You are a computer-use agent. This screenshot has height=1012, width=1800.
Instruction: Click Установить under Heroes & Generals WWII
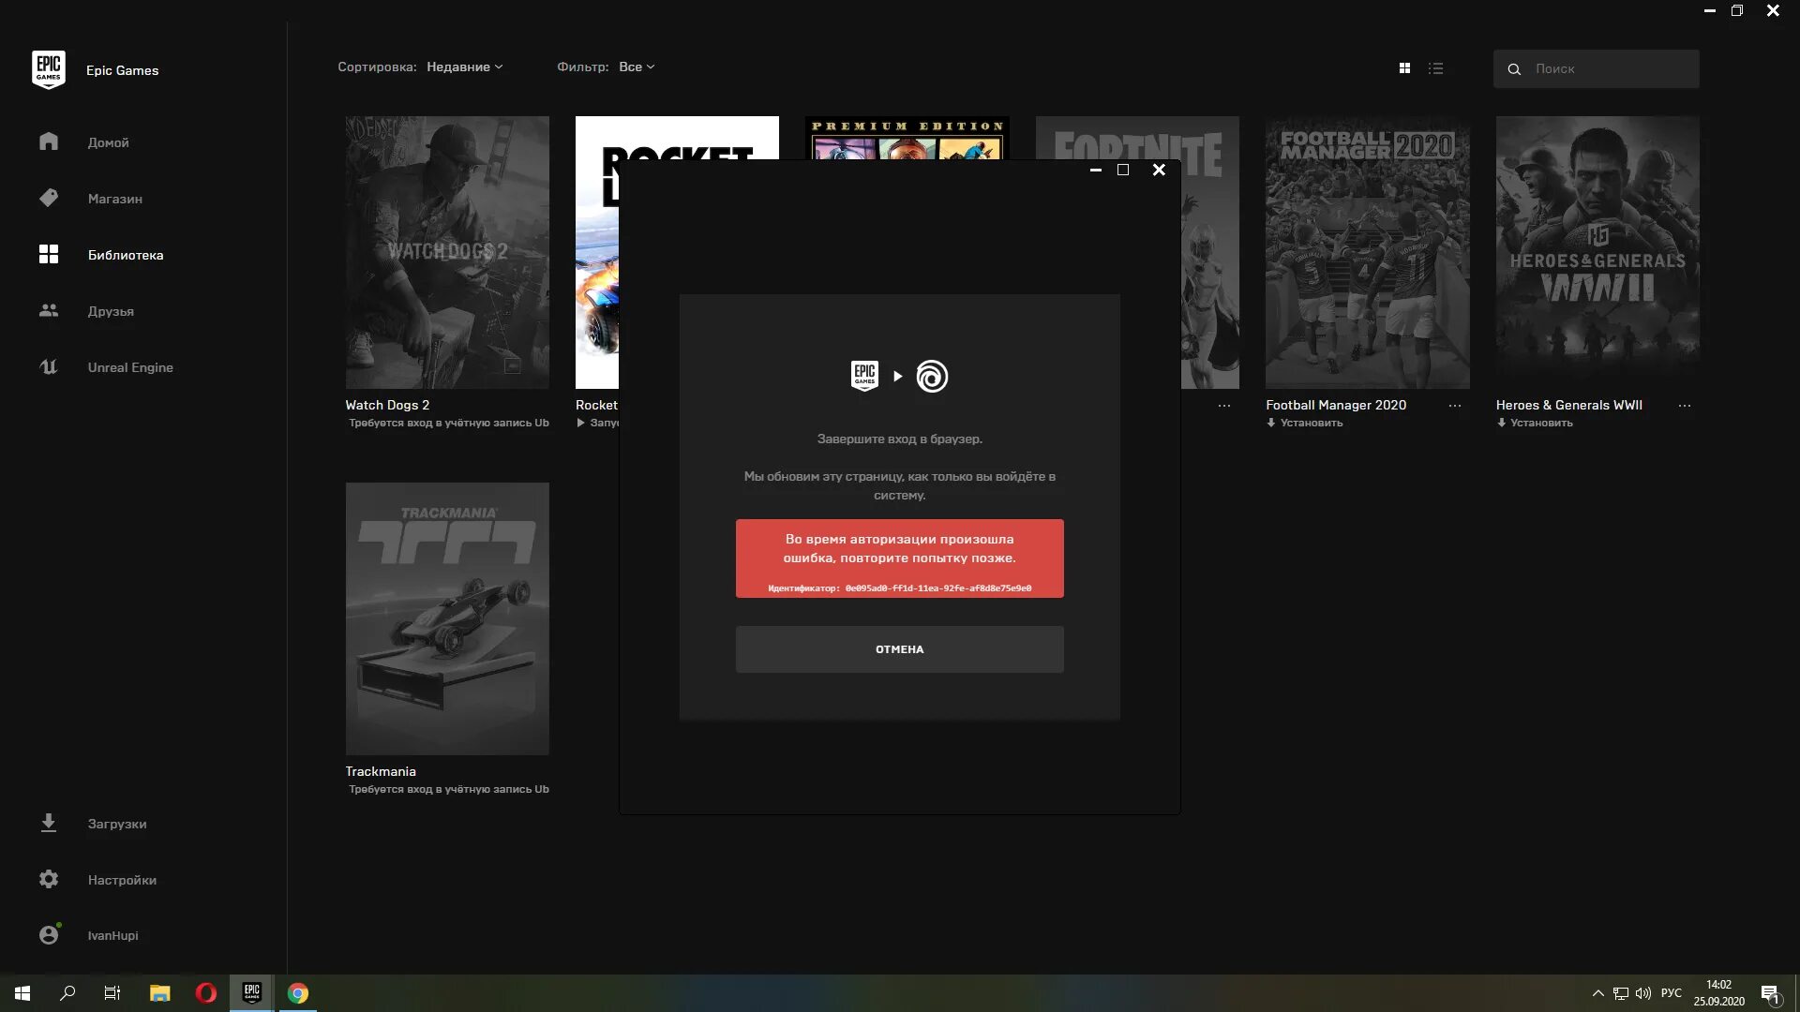[x=1535, y=423]
